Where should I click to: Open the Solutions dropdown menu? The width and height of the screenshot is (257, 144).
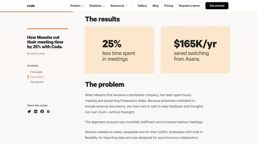coord(97,6)
